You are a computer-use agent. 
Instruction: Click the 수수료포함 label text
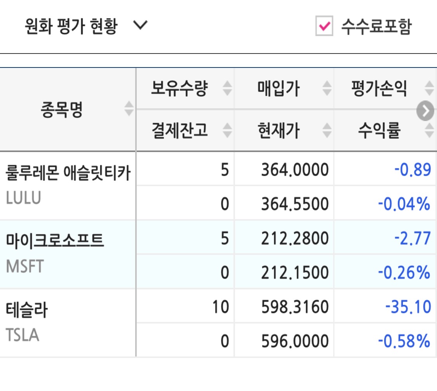(x=376, y=26)
